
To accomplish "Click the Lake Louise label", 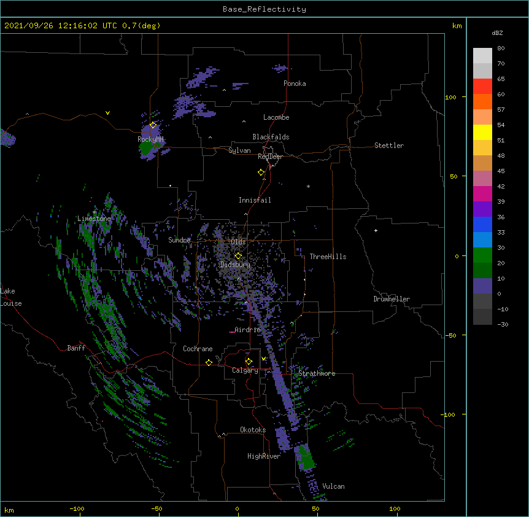I will (x=11, y=297).
